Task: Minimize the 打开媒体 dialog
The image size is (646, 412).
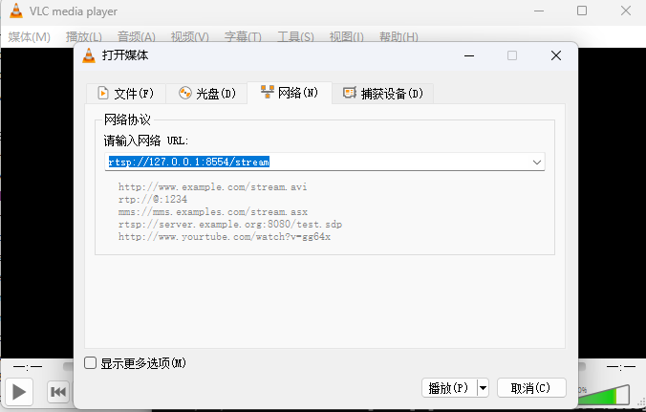Action: coord(469,55)
